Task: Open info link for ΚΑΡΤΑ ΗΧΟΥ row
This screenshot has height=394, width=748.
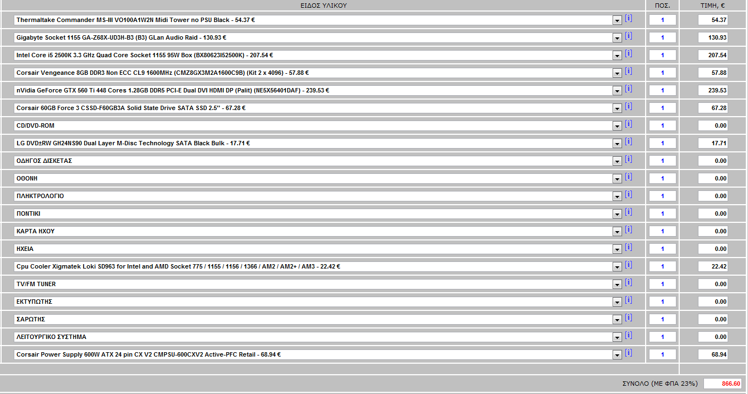Action: click(x=629, y=229)
